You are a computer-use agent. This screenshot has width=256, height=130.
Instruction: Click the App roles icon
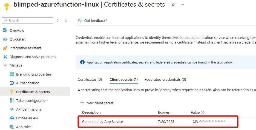click(12, 127)
